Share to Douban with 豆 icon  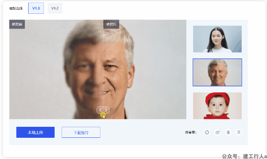pos(239,132)
